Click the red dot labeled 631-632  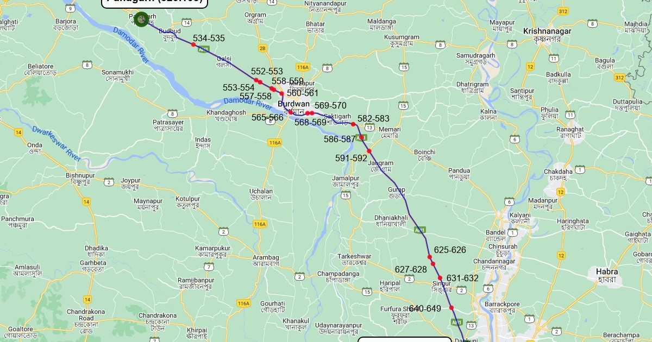coord(440,278)
